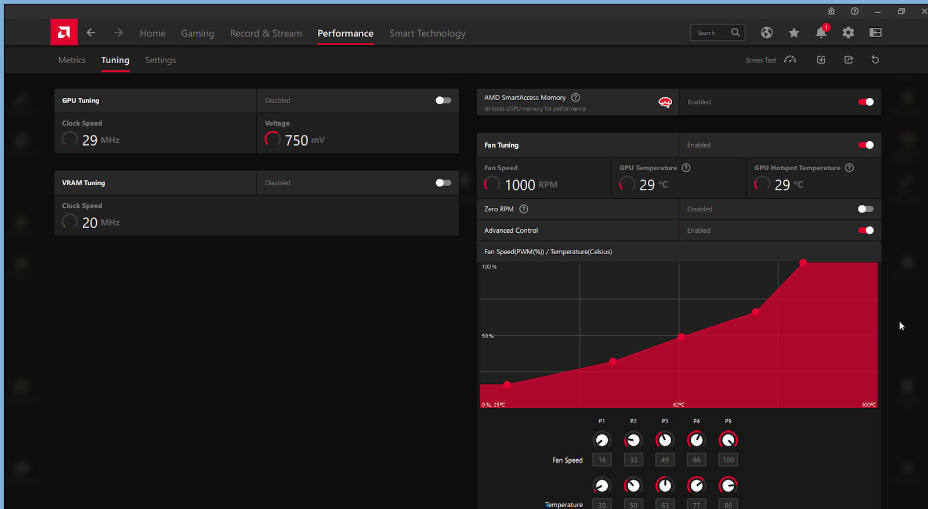The width and height of the screenshot is (928, 509).
Task: Click the Search input field
Action: [717, 32]
